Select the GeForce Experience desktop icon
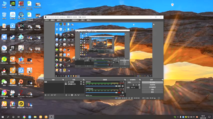 [x=13, y=5]
